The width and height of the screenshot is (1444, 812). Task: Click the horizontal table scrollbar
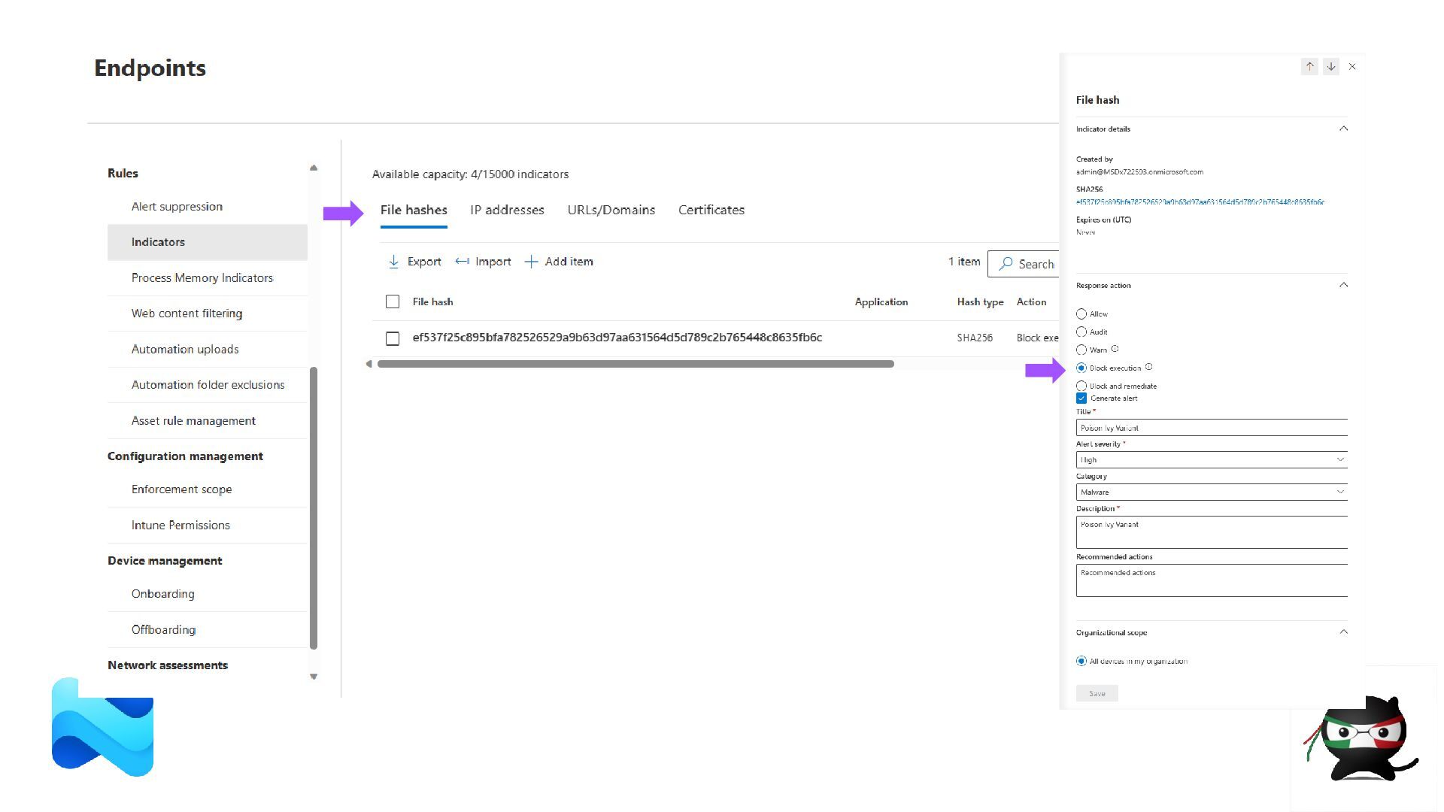636,364
